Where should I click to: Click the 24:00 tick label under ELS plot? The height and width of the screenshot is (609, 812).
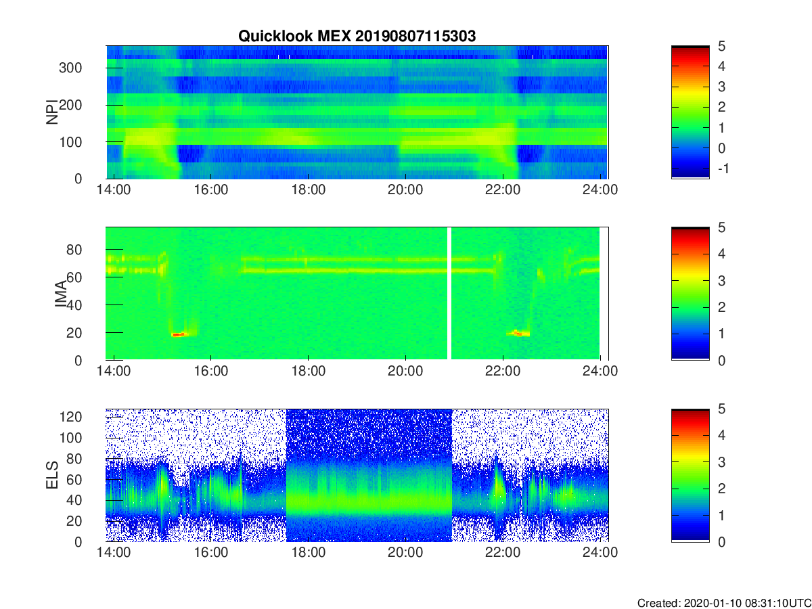point(600,553)
